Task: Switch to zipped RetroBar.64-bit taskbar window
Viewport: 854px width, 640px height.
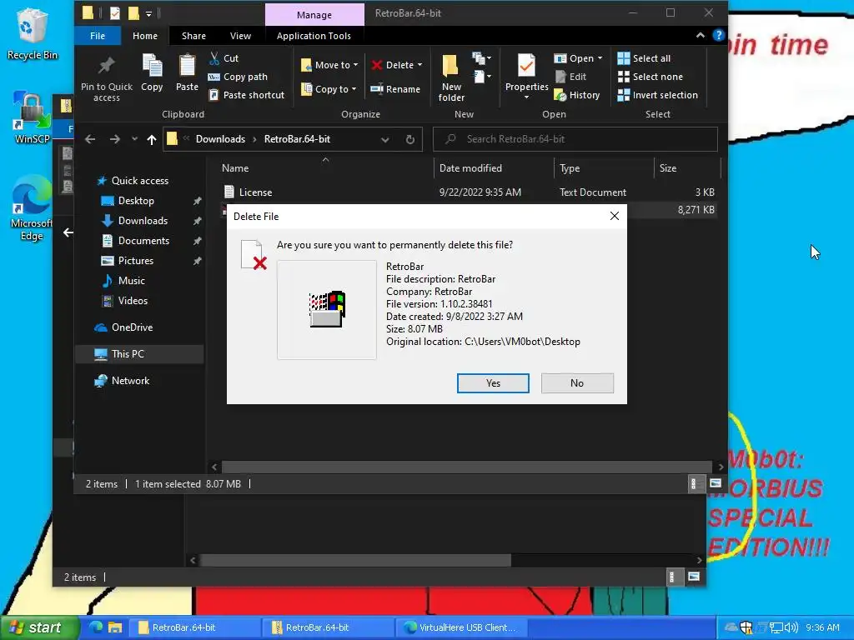Action: tap(329, 627)
